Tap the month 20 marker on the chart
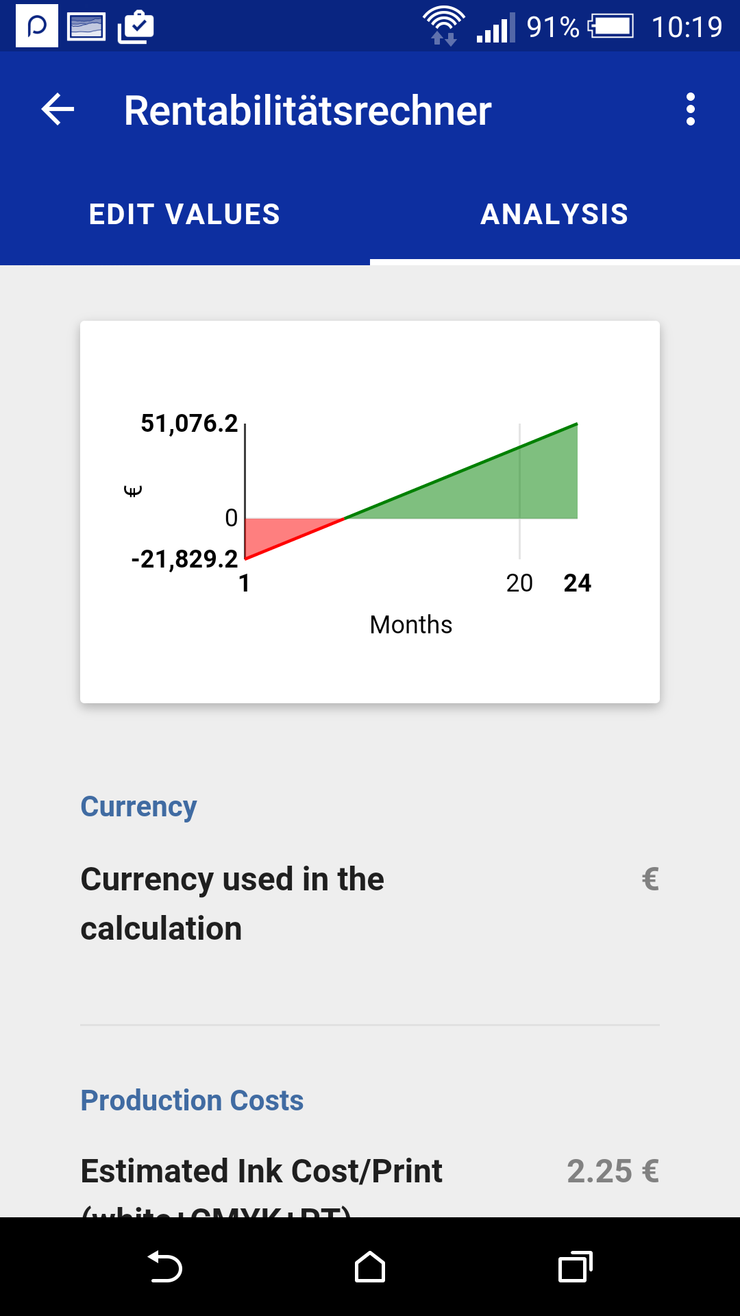The width and height of the screenshot is (740, 1316). [x=519, y=583]
